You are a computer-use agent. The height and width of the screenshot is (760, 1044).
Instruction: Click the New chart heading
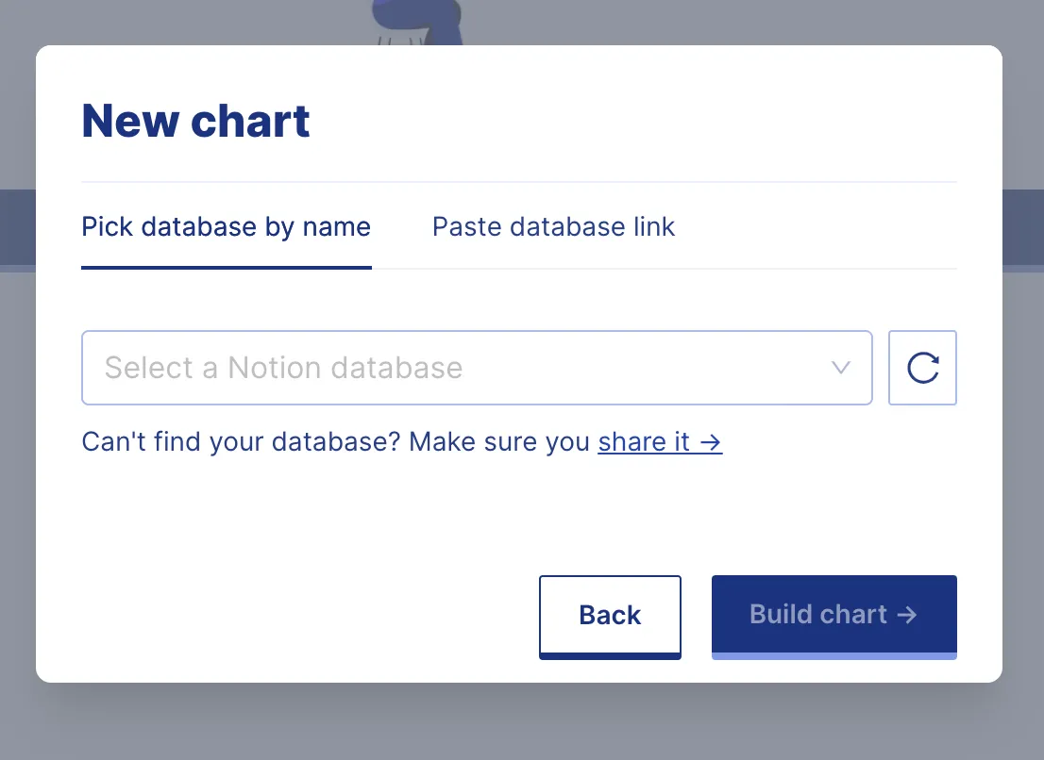tap(195, 122)
